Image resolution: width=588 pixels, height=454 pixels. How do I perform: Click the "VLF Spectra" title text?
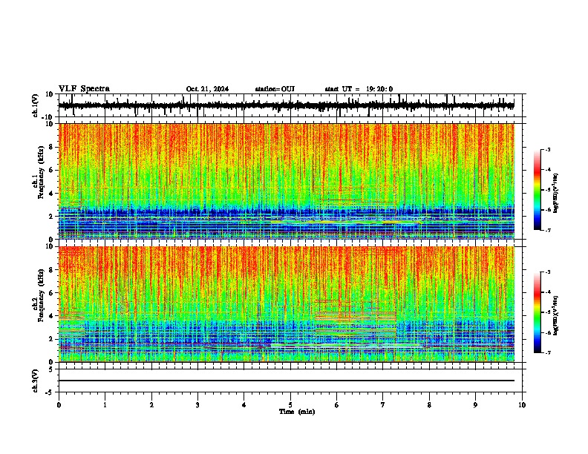pyautogui.click(x=84, y=89)
